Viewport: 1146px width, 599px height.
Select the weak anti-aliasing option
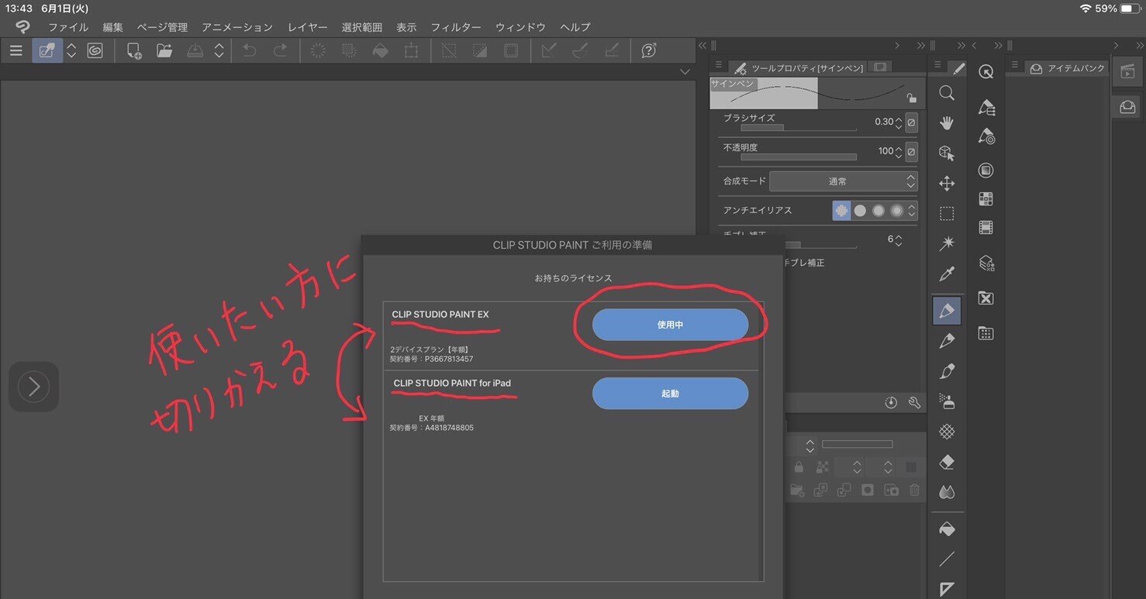860,210
